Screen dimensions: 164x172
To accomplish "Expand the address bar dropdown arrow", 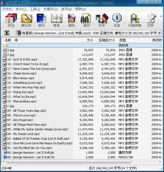I will (159, 33).
